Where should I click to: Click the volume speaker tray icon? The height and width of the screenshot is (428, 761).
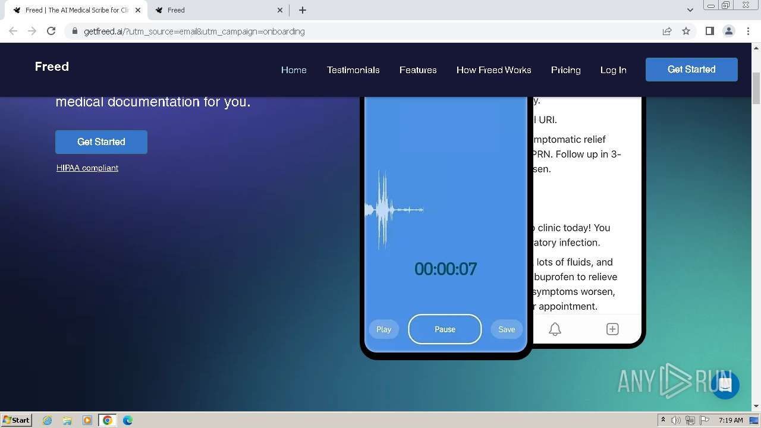tap(676, 420)
